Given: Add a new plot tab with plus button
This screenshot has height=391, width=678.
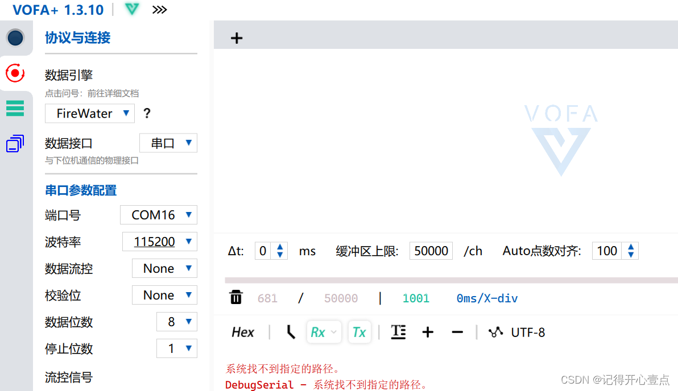Looking at the screenshot, I should click(x=237, y=38).
